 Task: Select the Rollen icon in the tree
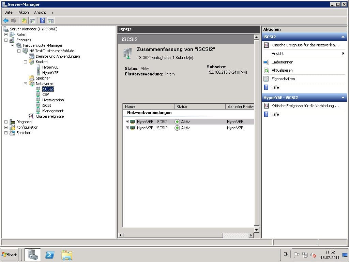pyautogui.click(x=12, y=34)
